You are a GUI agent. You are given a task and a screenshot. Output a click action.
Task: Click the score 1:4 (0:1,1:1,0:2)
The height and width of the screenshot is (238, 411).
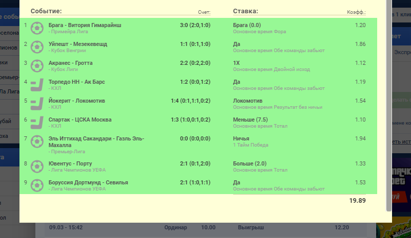(191, 101)
